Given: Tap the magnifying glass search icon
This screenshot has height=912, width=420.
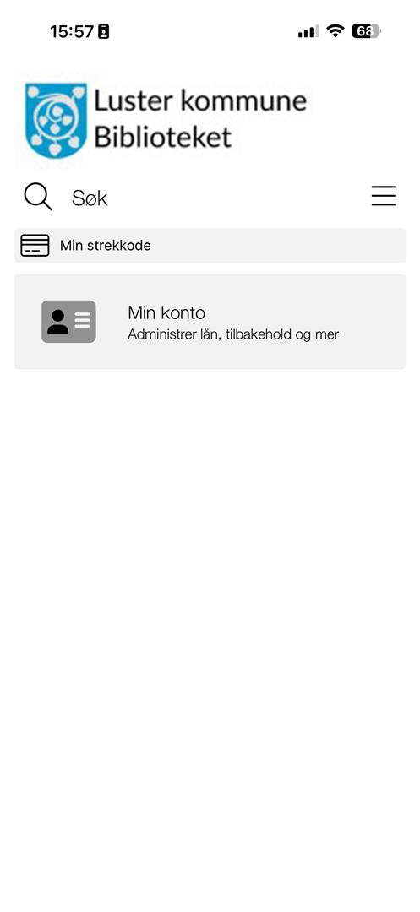Looking at the screenshot, I should tap(38, 197).
